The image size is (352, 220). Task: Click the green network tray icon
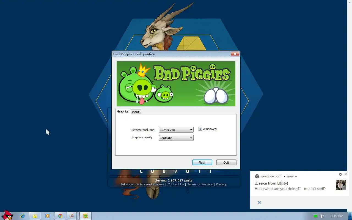tap(315, 216)
